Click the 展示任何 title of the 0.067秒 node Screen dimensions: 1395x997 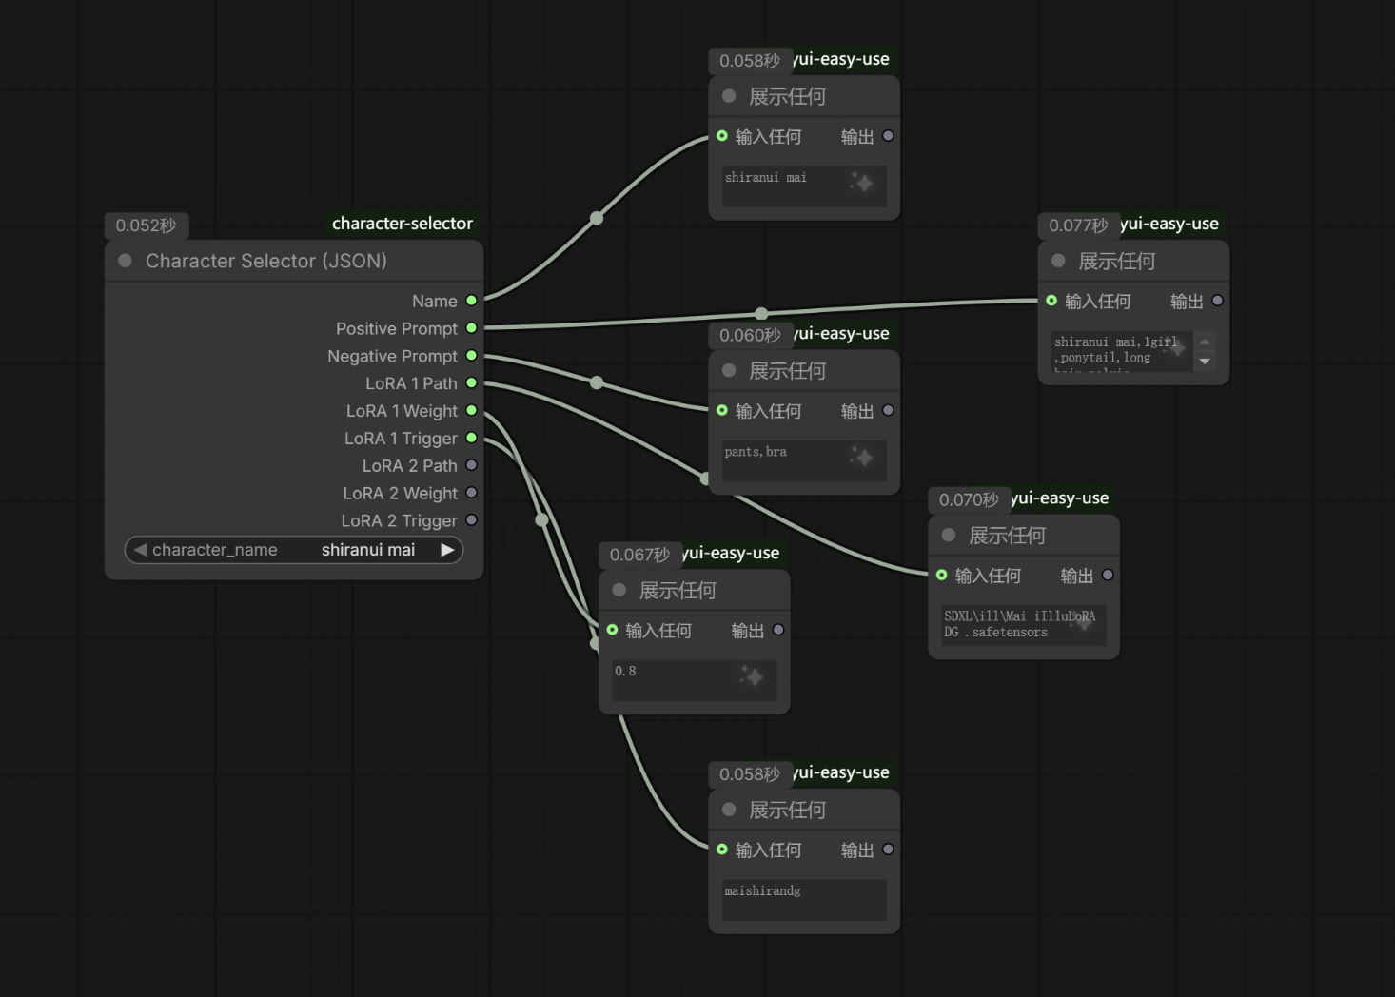click(678, 591)
